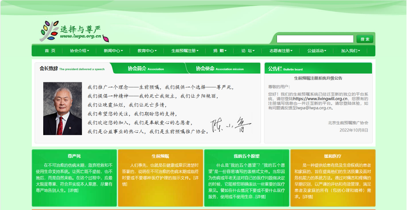Screen dimensions: 407x210
Task: Click the president's portrait photo
Action: point(62,109)
